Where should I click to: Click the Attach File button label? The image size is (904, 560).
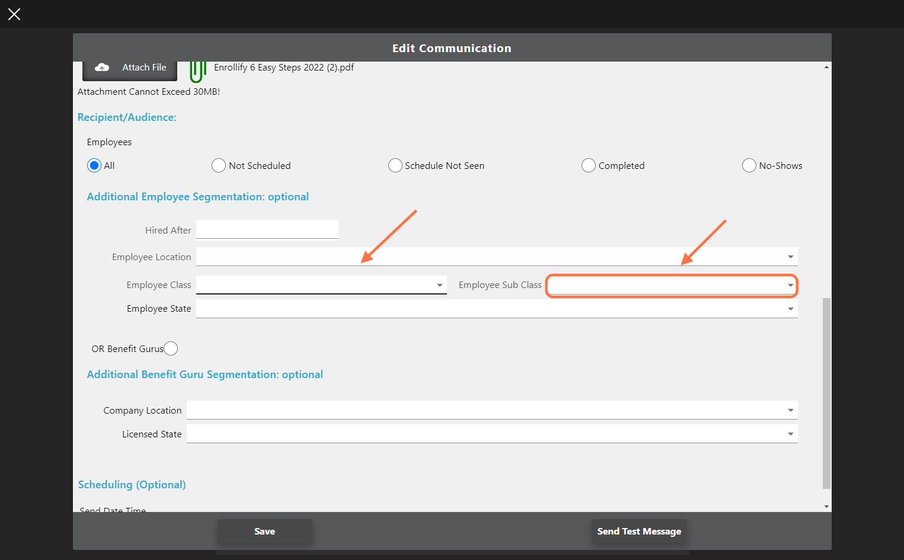[x=144, y=68]
